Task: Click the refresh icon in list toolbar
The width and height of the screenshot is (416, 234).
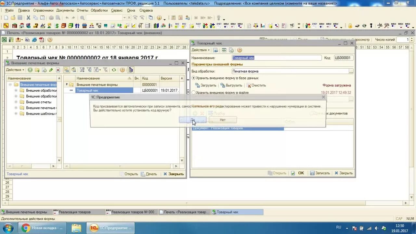Action: (x=114, y=70)
